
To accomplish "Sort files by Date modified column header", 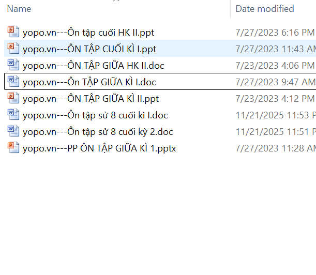I will pyautogui.click(x=265, y=9).
